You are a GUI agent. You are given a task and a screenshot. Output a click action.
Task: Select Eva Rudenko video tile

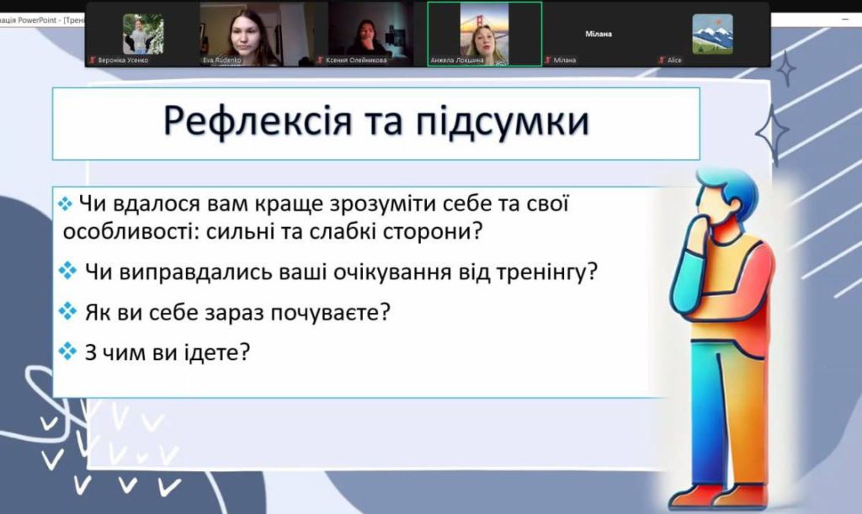257,34
